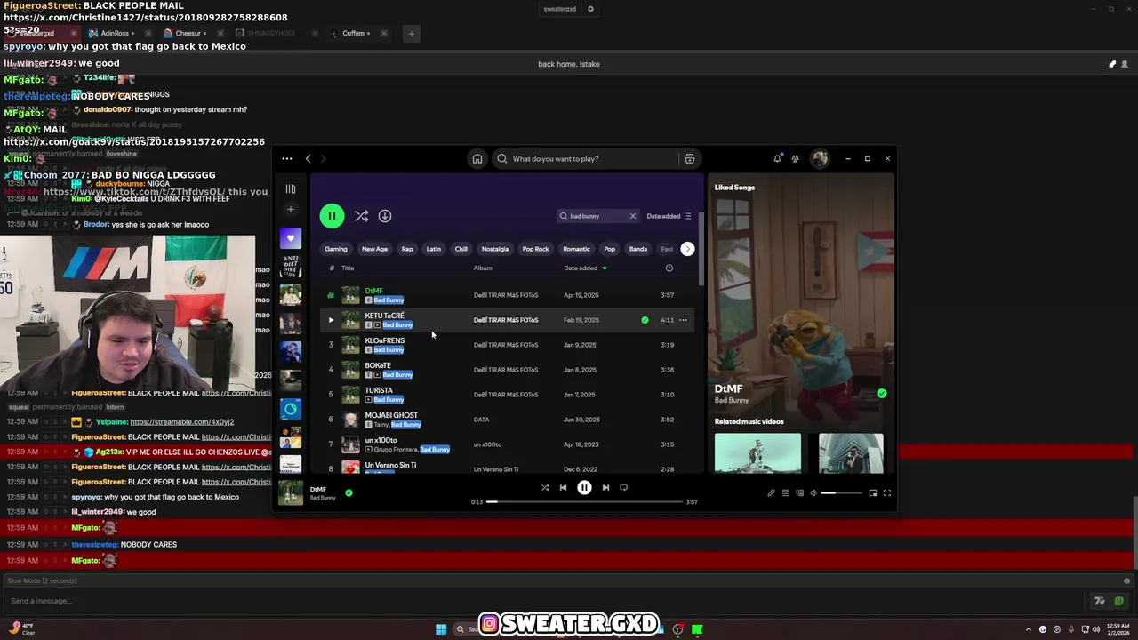Sort by Title column header
1138x640 pixels.
[x=348, y=268]
